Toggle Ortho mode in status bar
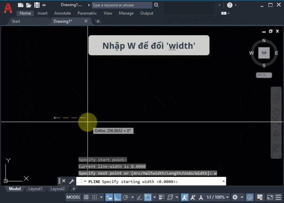Image resolution: width=284 pixels, height=203 pixels. pyautogui.click(x=117, y=197)
